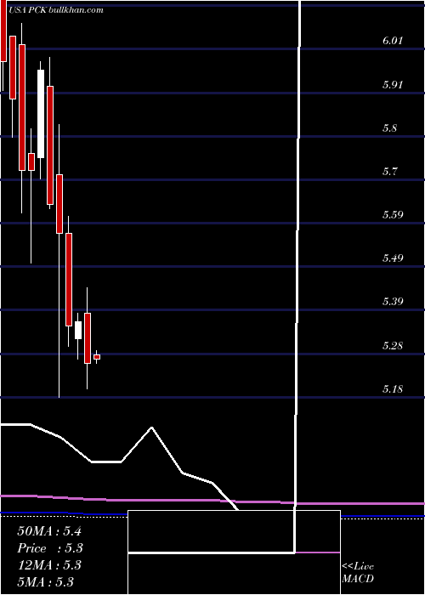The height and width of the screenshot is (595, 425).
Task: Click the small white candlestick near 5.33
Action: (78, 330)
